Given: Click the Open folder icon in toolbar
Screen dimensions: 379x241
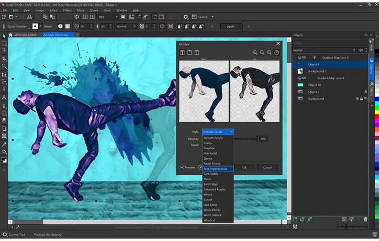Looking at the screenshot, I should click(11, 17).
